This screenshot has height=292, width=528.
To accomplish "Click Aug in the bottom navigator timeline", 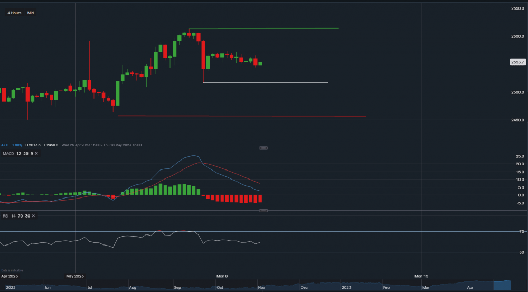I will pos(132,288).
